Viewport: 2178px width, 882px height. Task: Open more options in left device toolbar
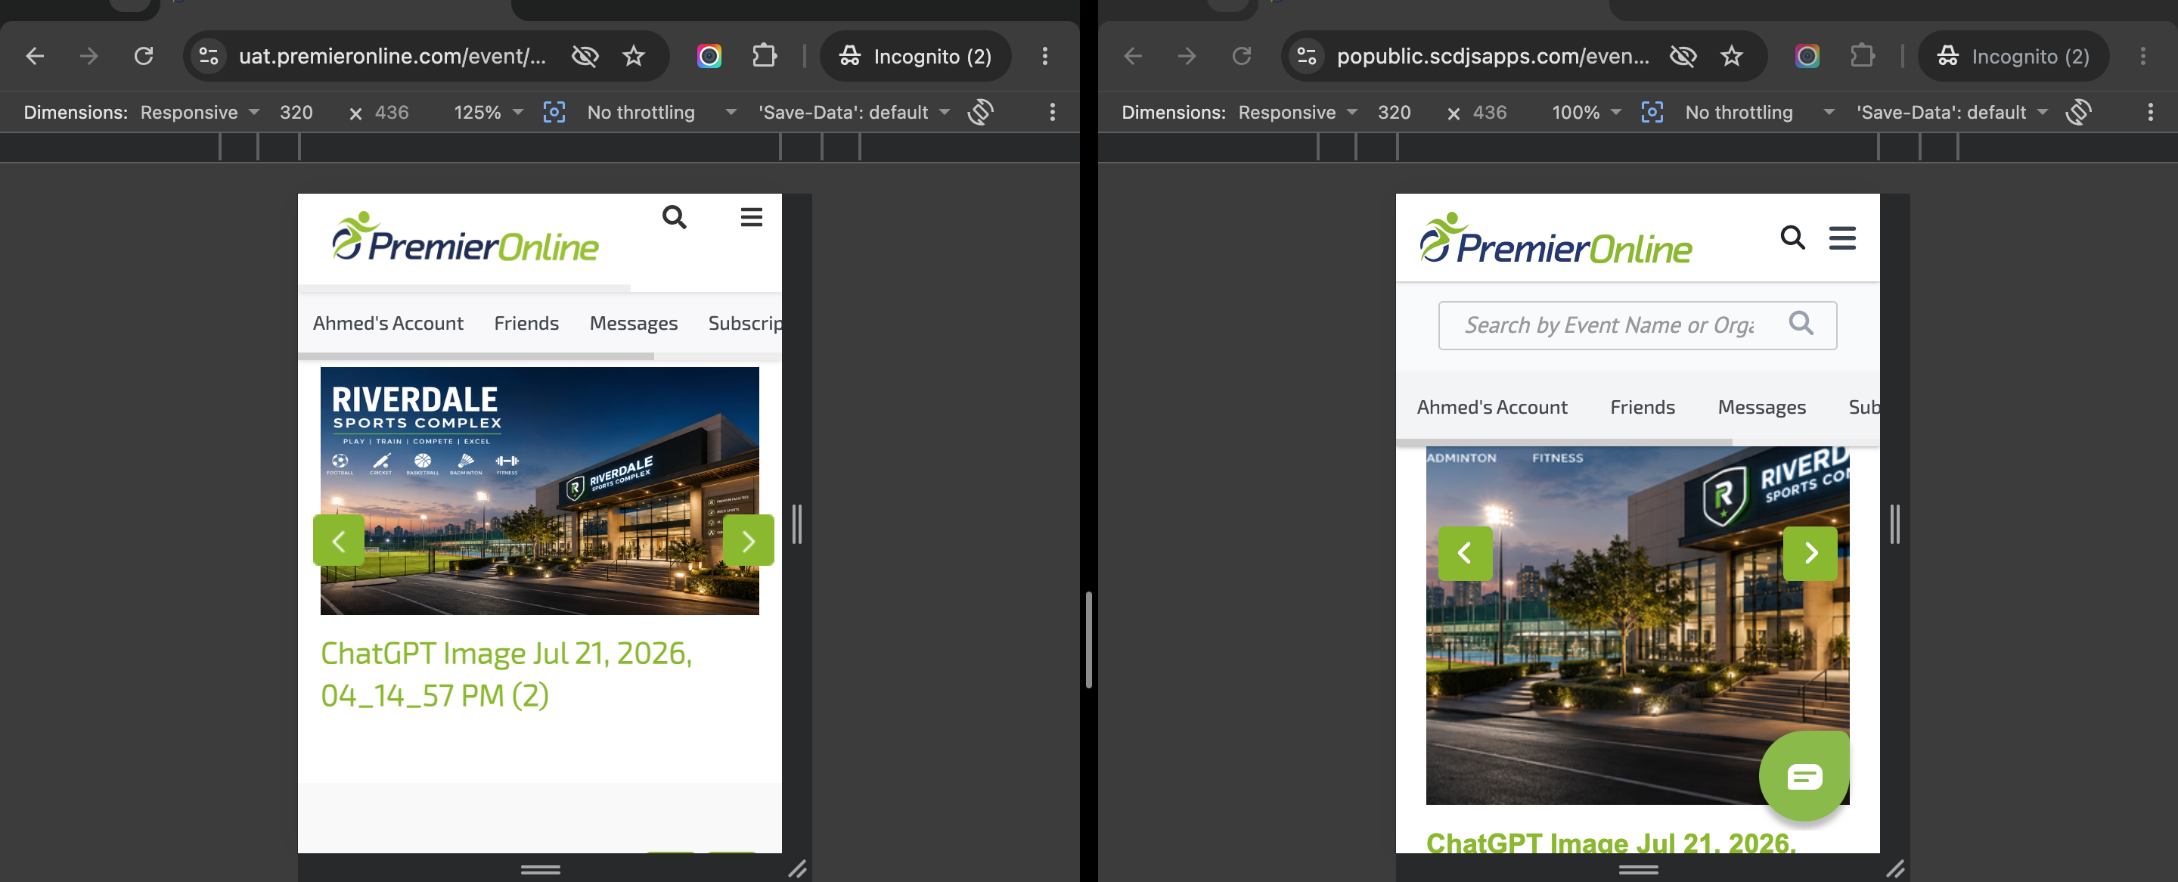[1053, 113]
